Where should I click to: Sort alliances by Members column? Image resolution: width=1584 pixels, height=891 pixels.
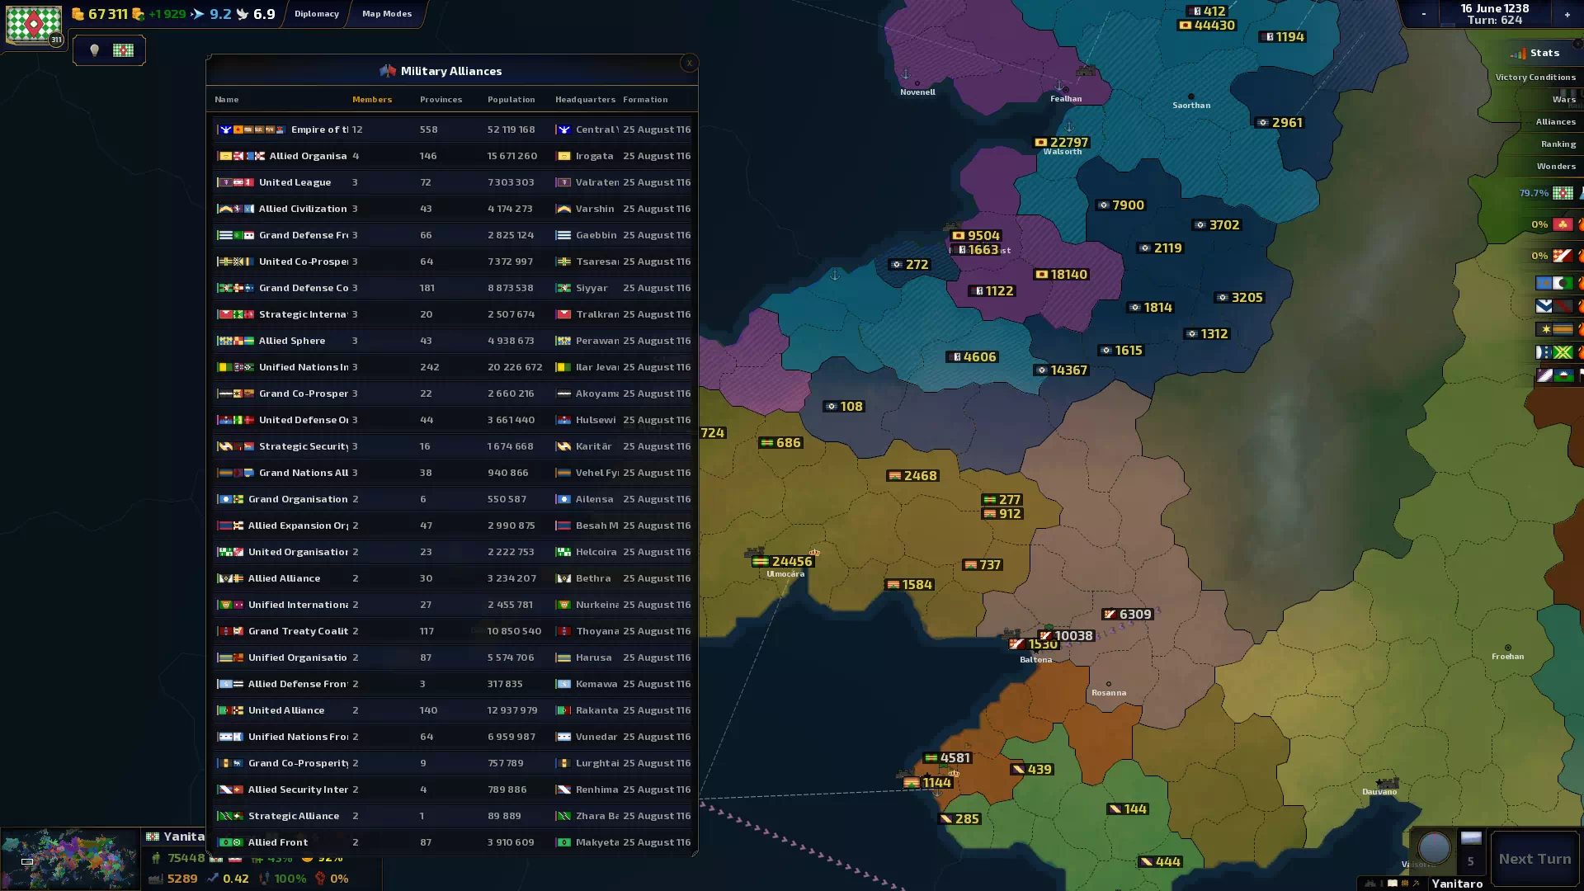coord(372,100)
